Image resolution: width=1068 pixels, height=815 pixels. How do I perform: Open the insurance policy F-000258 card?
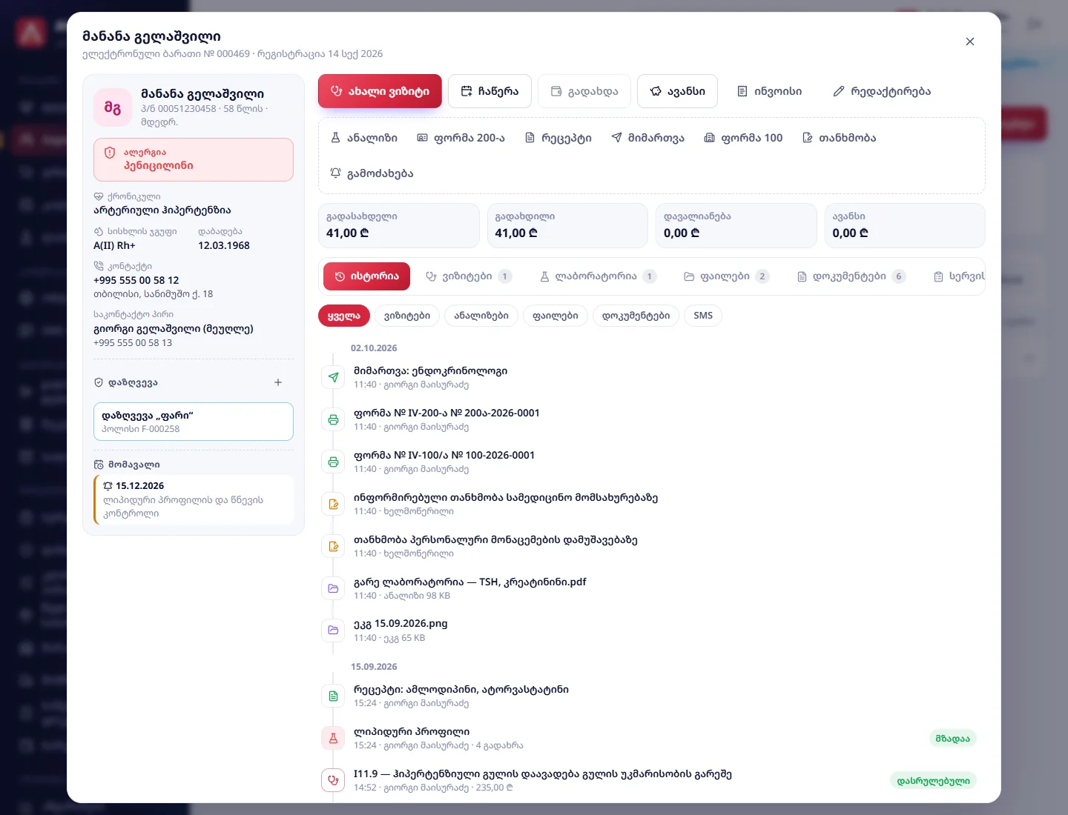coord(194,422)
